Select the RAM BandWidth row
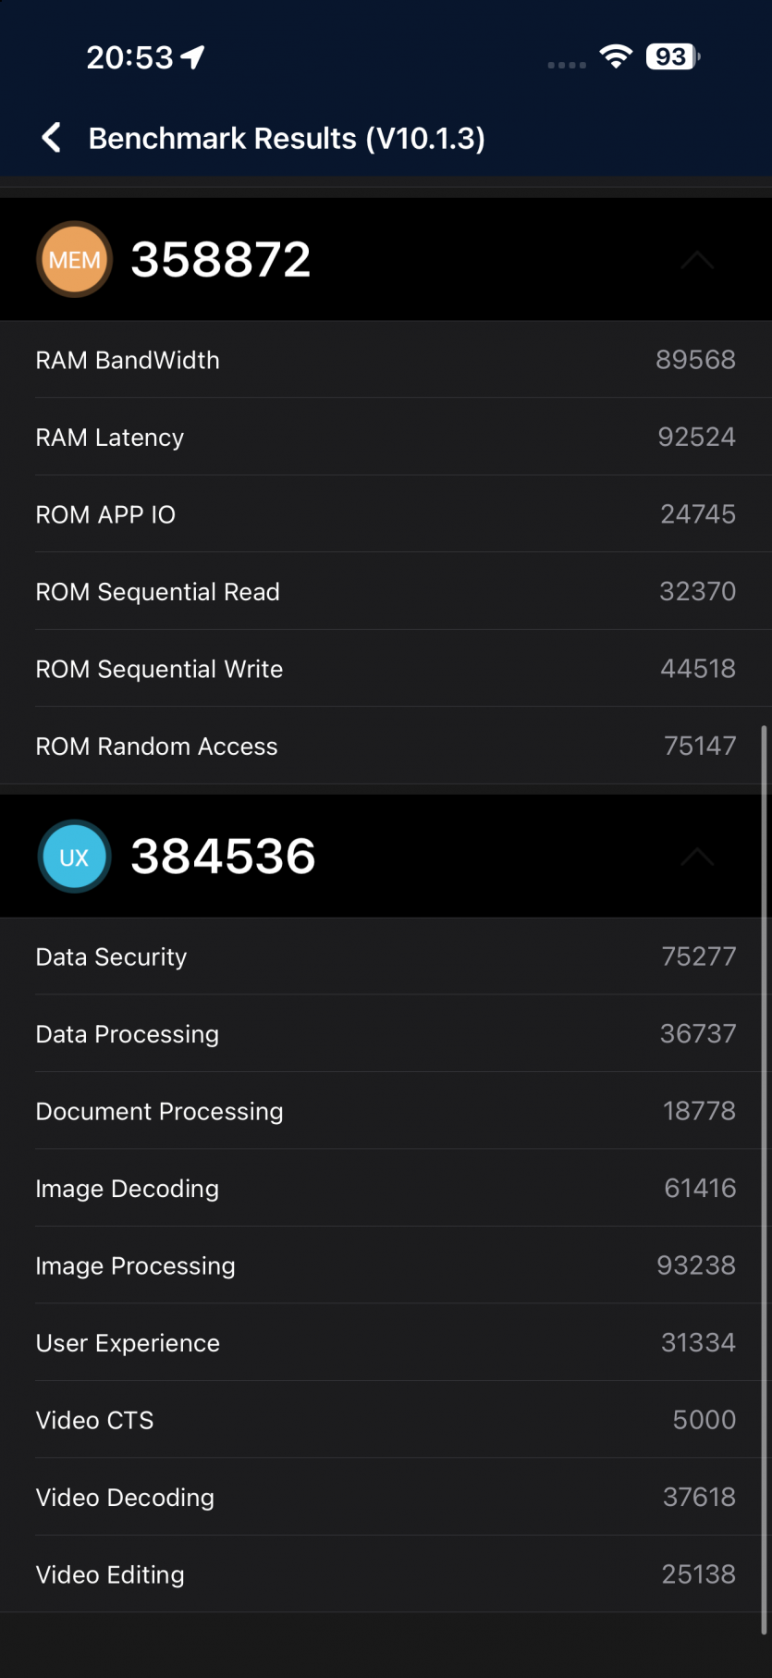The width and height of the screenshot is (772, 1678). (386, 360)
